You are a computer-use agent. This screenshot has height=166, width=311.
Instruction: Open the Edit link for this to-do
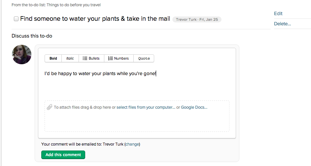(278, 14)
